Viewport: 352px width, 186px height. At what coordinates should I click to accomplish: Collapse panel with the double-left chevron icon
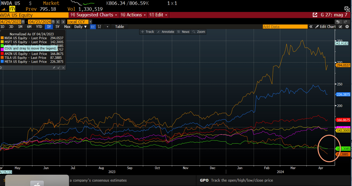(x=311, y=27)
